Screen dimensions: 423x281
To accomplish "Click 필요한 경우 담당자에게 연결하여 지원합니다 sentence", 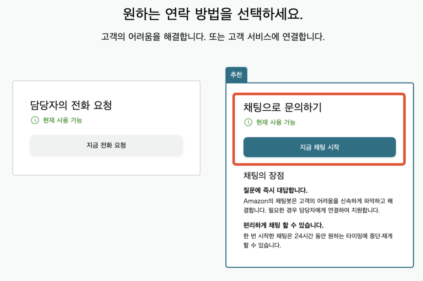I will [314, 210].
